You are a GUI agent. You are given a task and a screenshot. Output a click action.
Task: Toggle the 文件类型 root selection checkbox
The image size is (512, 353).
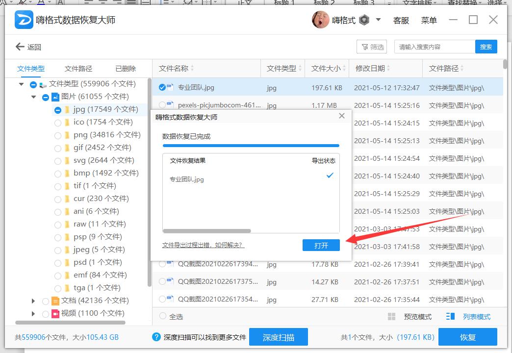(x=33, y=85)
